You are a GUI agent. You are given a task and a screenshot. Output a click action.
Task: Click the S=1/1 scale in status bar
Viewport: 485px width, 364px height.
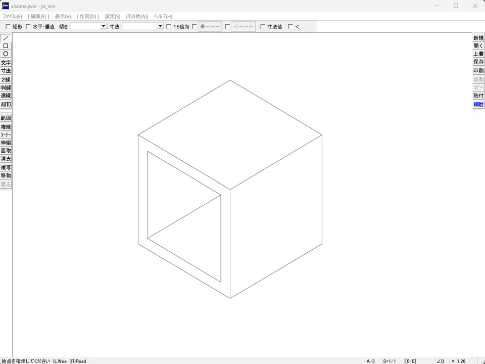[x=390, y=361]
